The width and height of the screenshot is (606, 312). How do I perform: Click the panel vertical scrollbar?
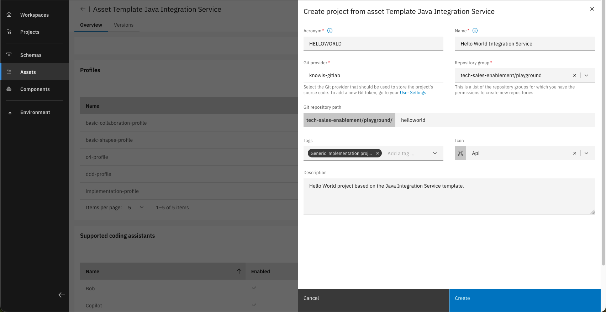pyautogui.click(x=603, y=133)
